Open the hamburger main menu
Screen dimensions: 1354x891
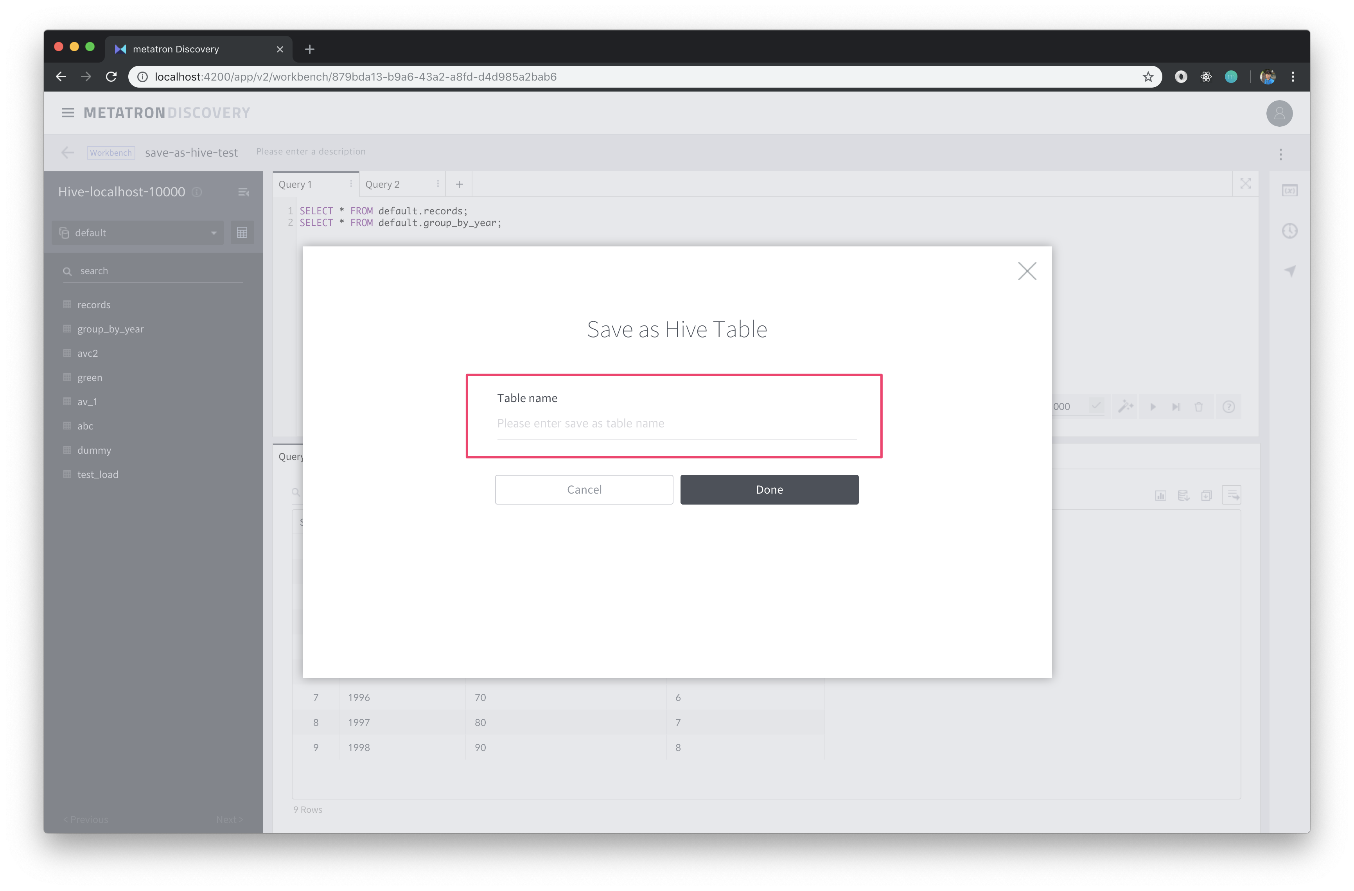click(68, 113)
